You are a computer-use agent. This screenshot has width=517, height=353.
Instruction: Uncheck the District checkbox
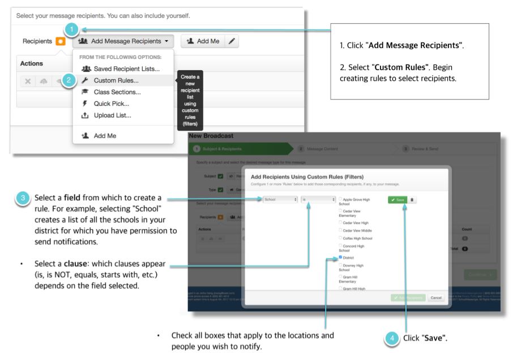click(x=339, y=257)
